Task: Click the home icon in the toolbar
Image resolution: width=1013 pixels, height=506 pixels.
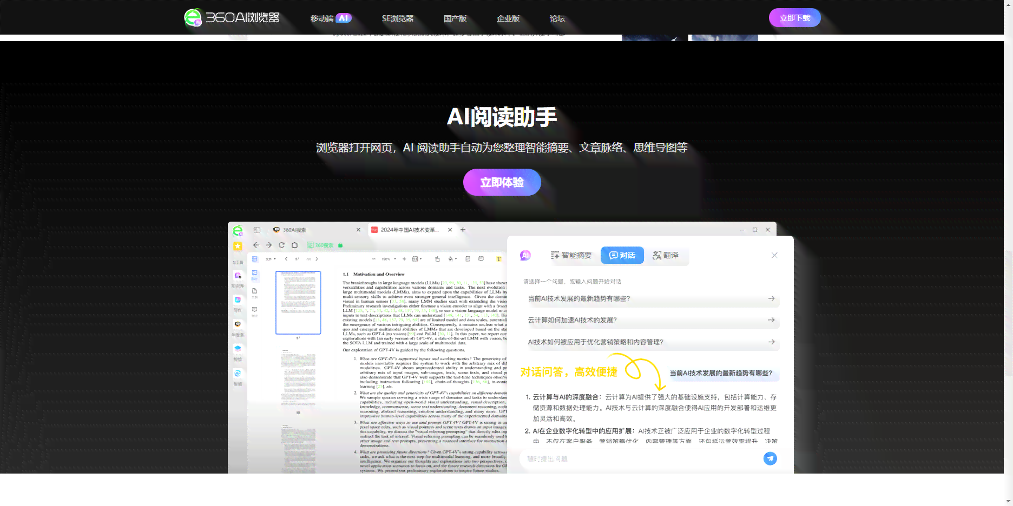Action: pyautogui.click(x=294, y=245)
